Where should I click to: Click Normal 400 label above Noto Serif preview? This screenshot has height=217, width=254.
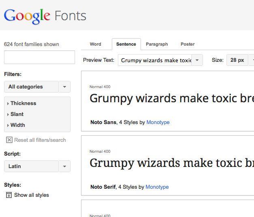[100, 152]
